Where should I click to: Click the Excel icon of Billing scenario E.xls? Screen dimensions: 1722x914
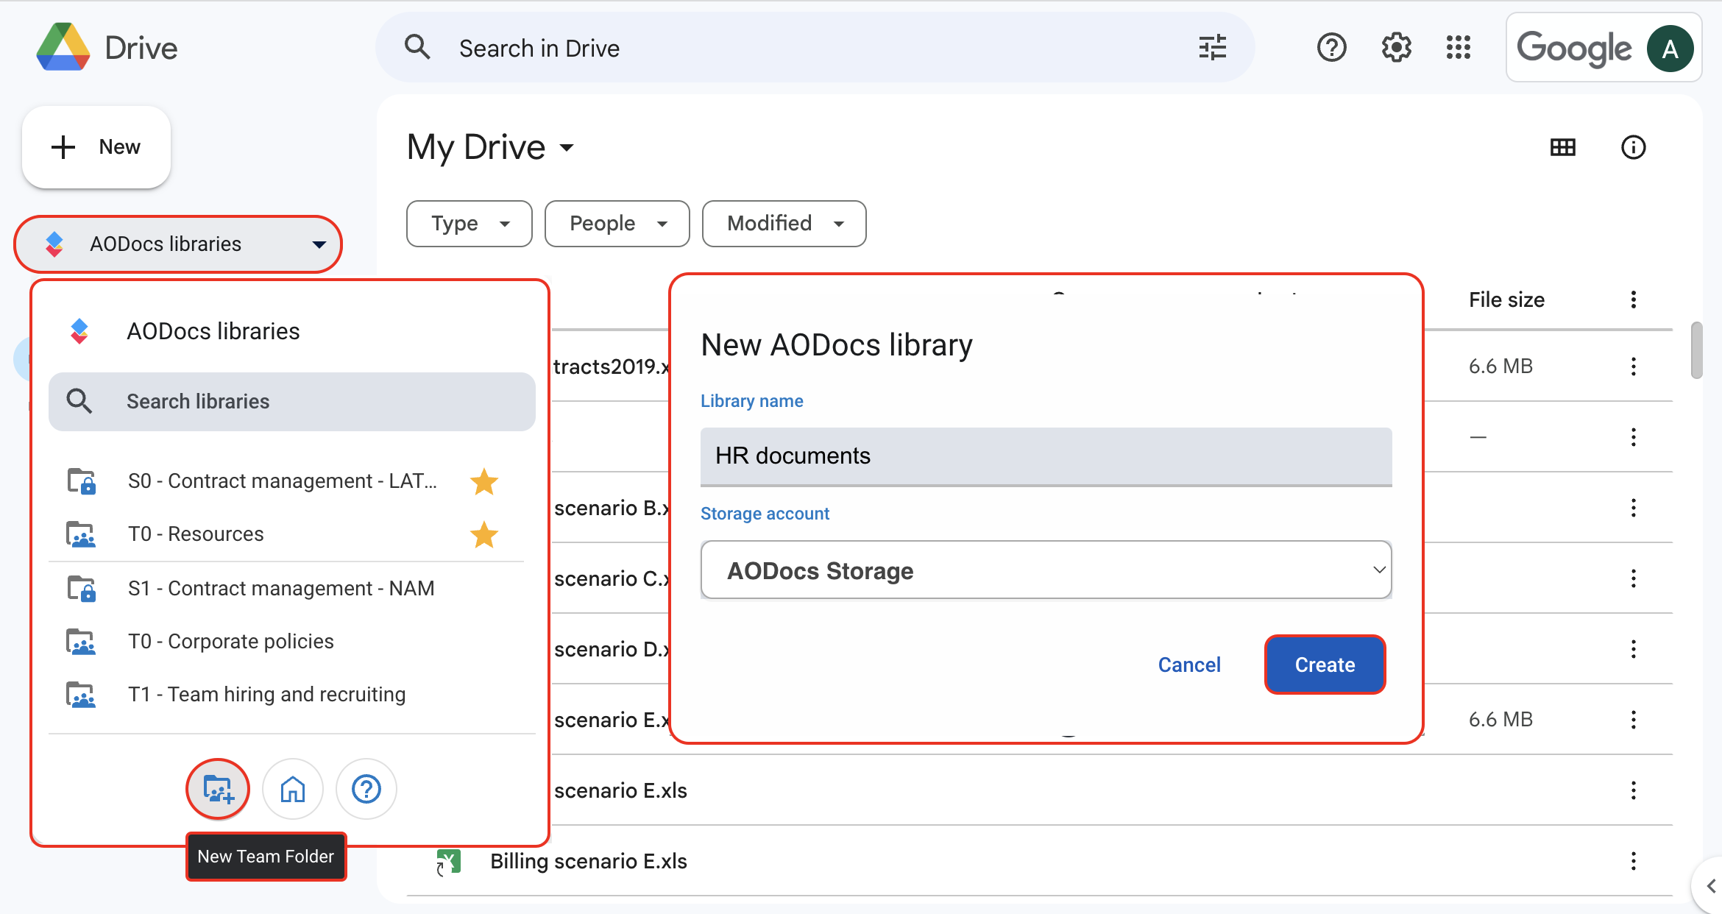point(448,861)
